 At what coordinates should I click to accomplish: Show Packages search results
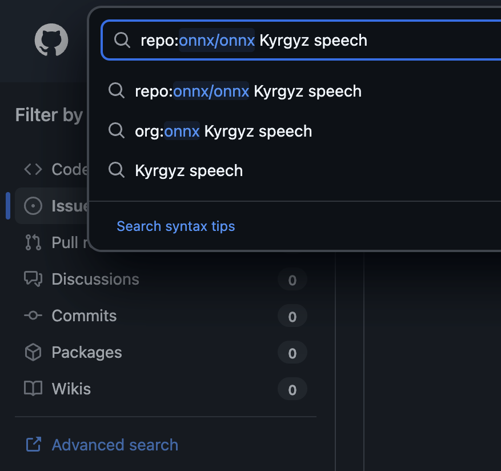coord(87,352)
